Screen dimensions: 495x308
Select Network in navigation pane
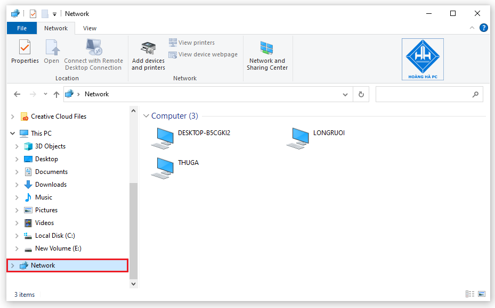[x=67, y=265]
